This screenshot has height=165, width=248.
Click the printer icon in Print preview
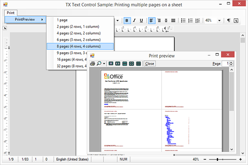click(x=92, y=64)
